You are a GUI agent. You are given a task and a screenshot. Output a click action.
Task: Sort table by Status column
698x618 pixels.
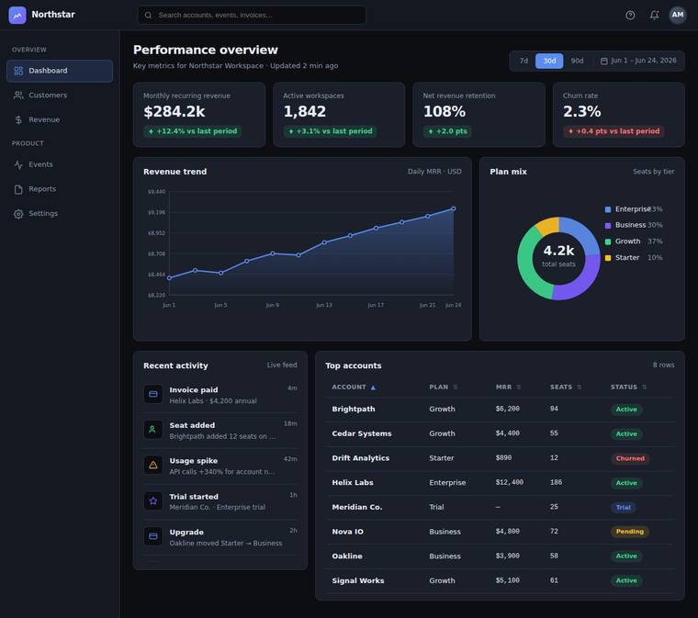click(x=628, y=388)
